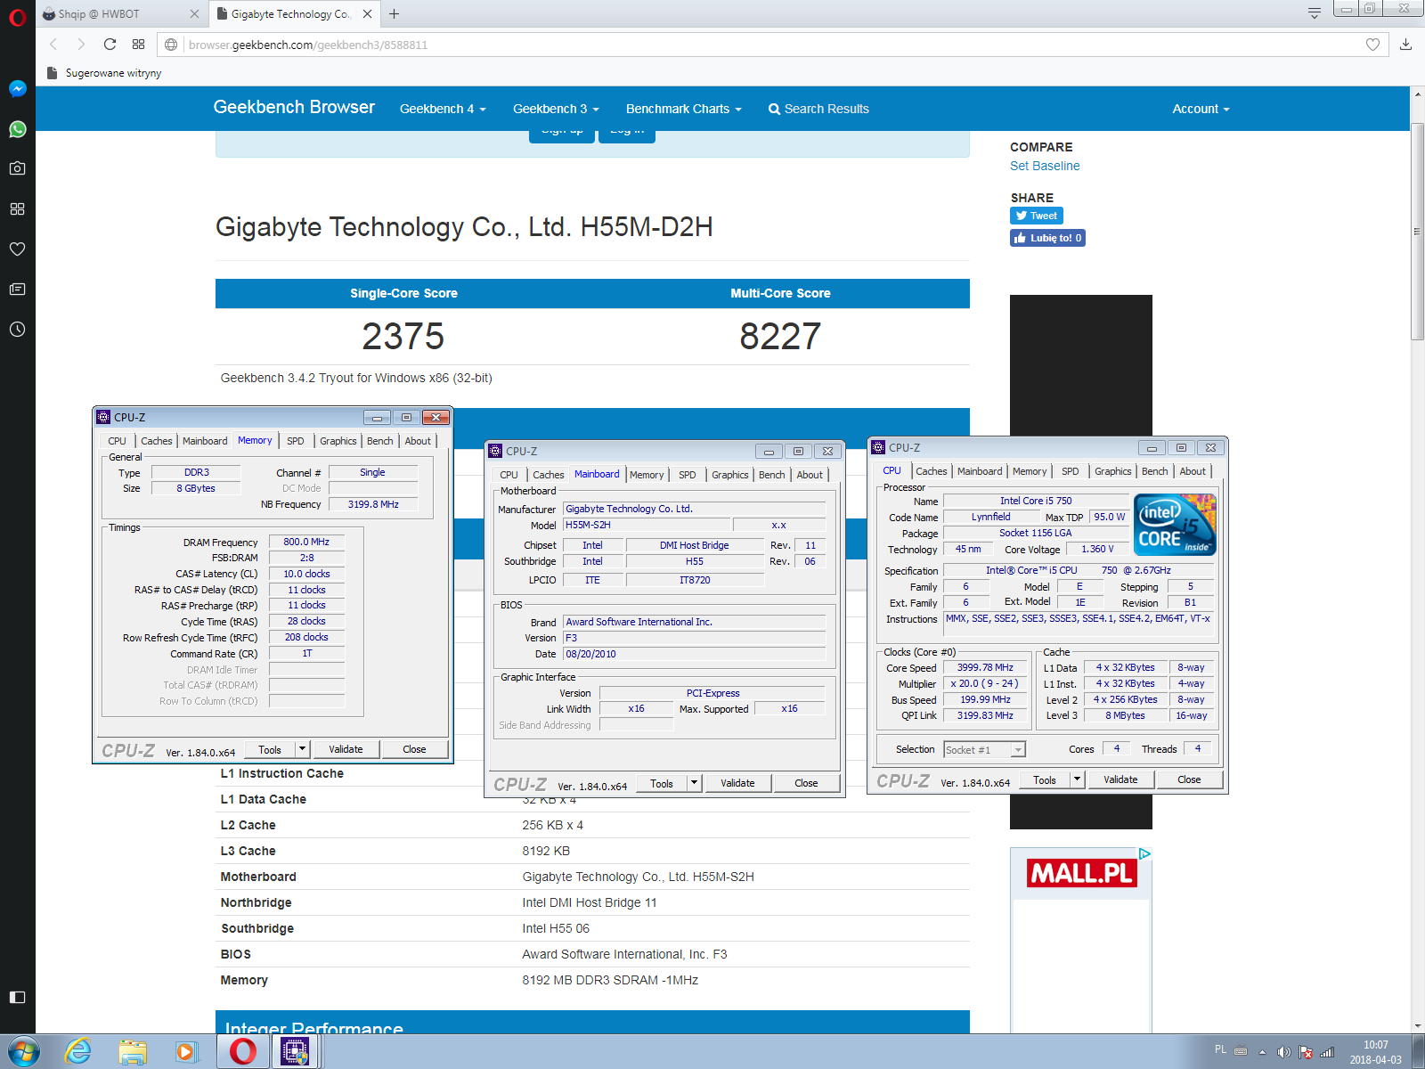Select Caches tab in Mainboard CPU-Z window
Image resolution: width=1425 pixels, height=1069 pixels.
(x=549, y=475)
